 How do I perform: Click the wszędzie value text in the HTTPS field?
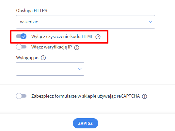click(x=29, y=22)
